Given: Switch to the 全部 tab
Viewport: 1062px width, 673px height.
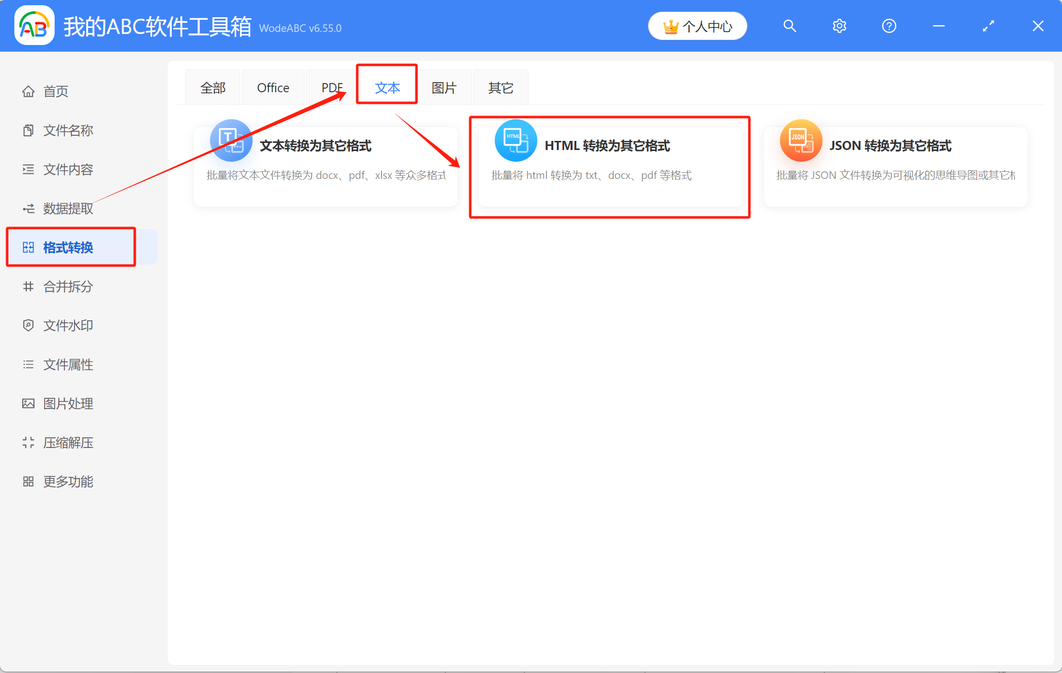Looking at the screenshot, I should 213,88.
